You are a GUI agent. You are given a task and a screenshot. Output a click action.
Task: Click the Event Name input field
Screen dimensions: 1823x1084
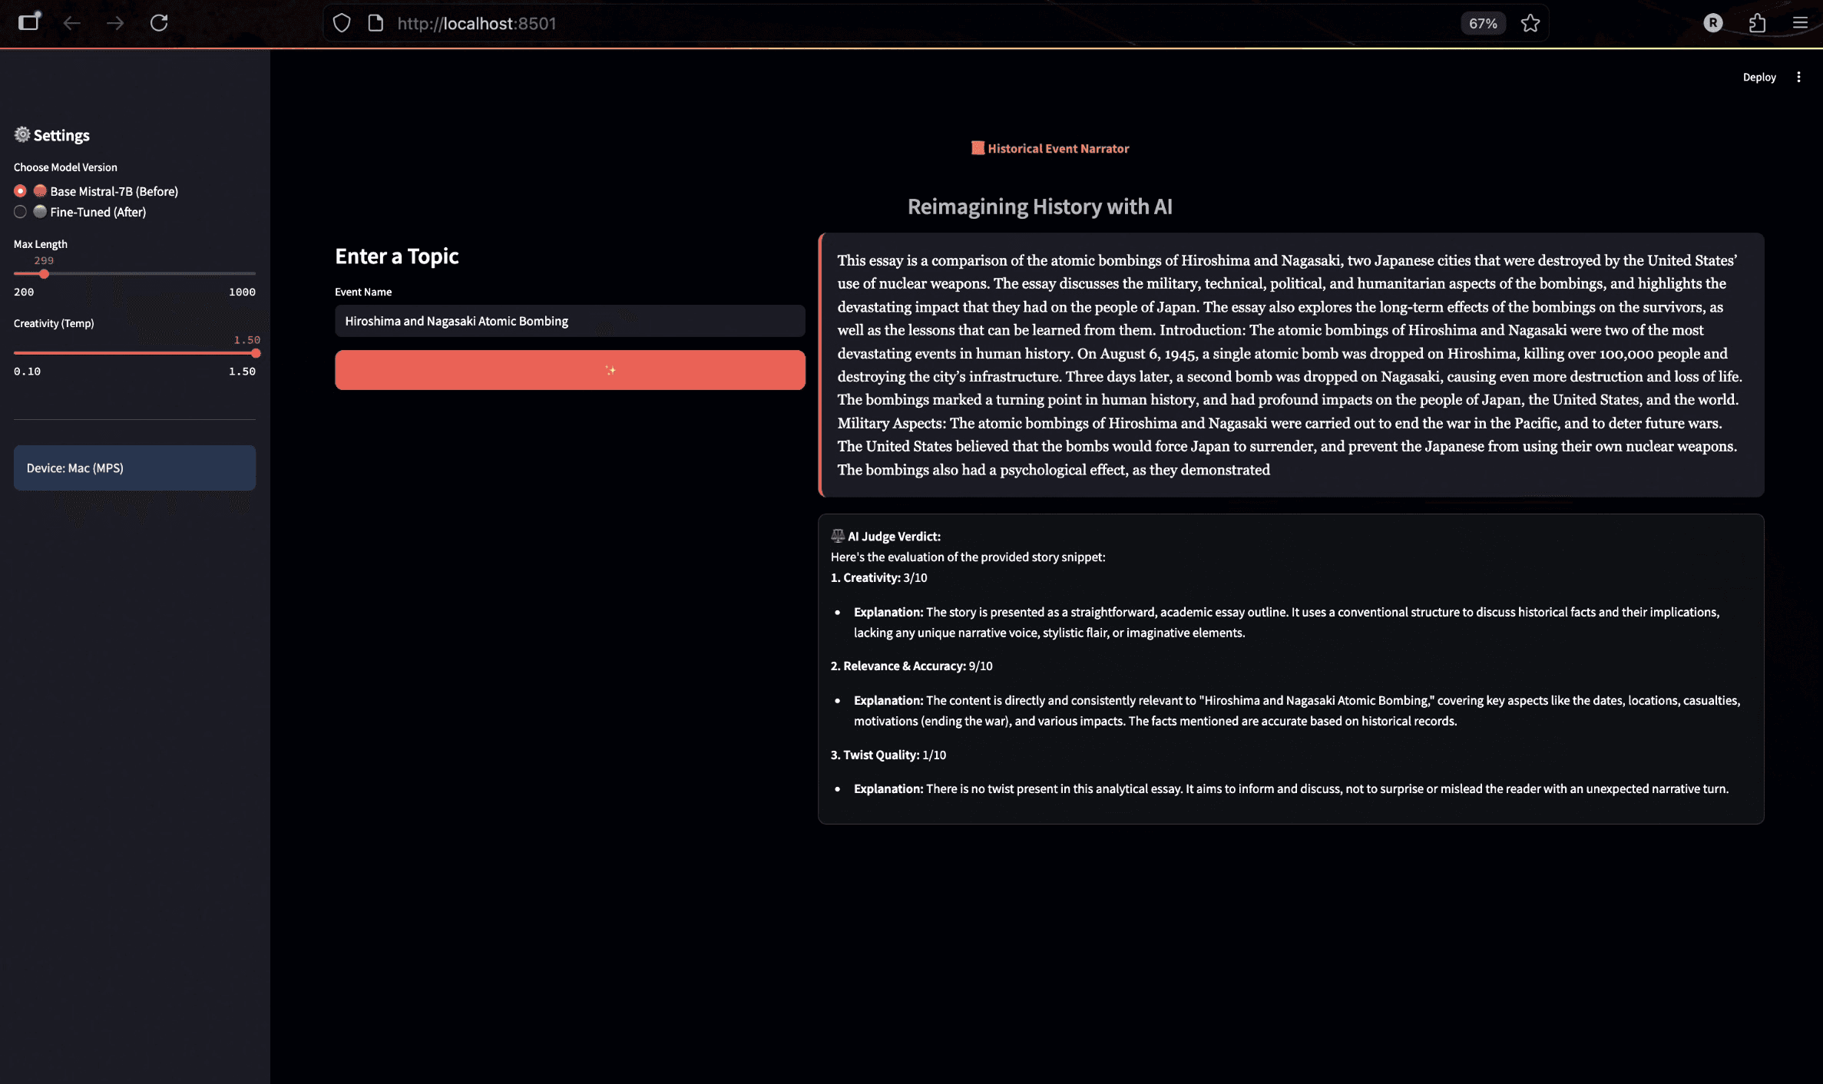coord(570,321)
